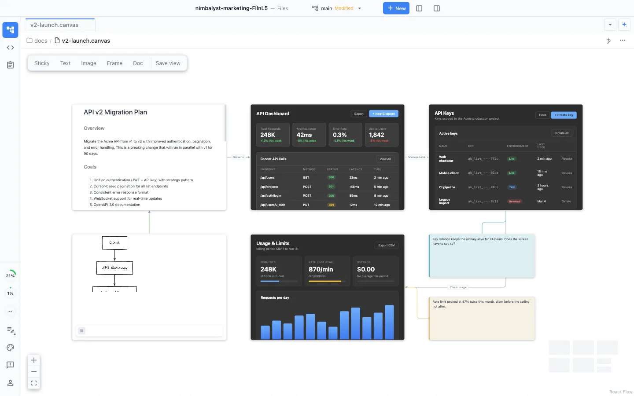Click v2-launch.canvas breadcrumb file name

pos(86,40)
